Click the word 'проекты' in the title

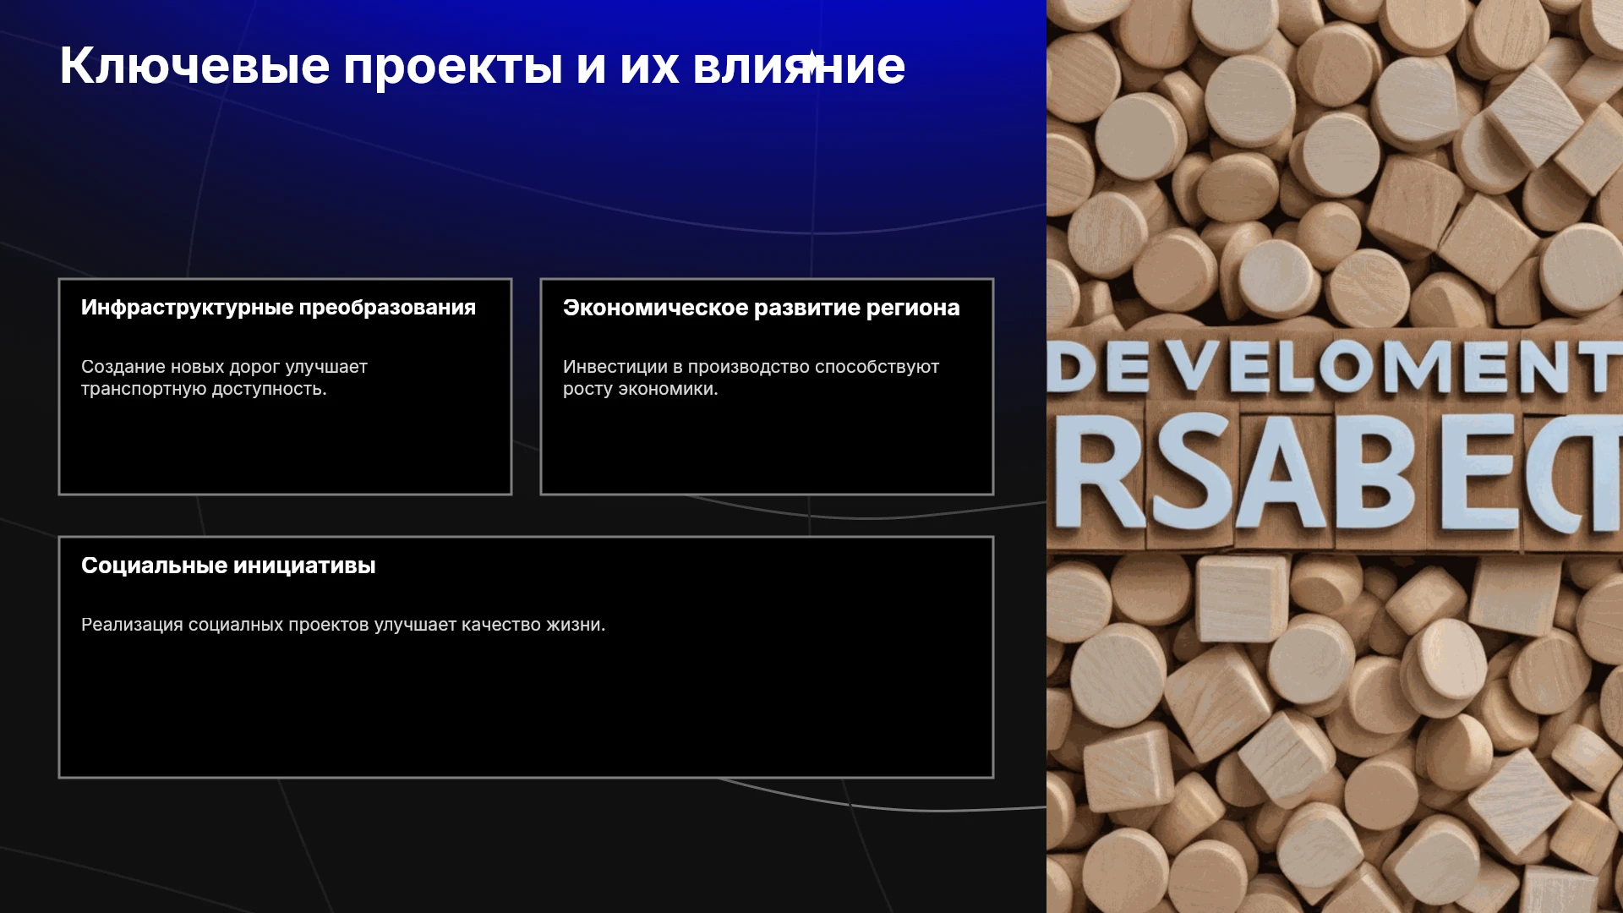point(453,67)
